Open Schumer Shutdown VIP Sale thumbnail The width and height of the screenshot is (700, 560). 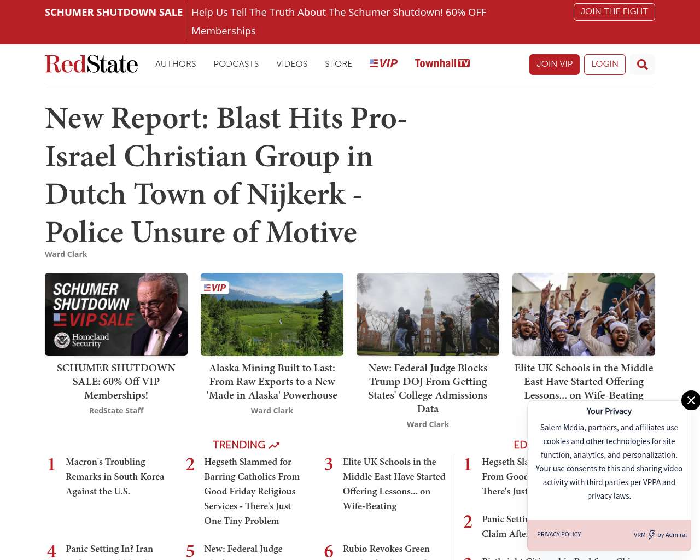pyautogui.click(x=116, y=314)
